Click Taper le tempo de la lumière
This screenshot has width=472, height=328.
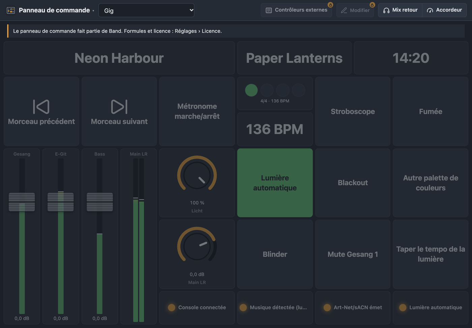(431, 254)
